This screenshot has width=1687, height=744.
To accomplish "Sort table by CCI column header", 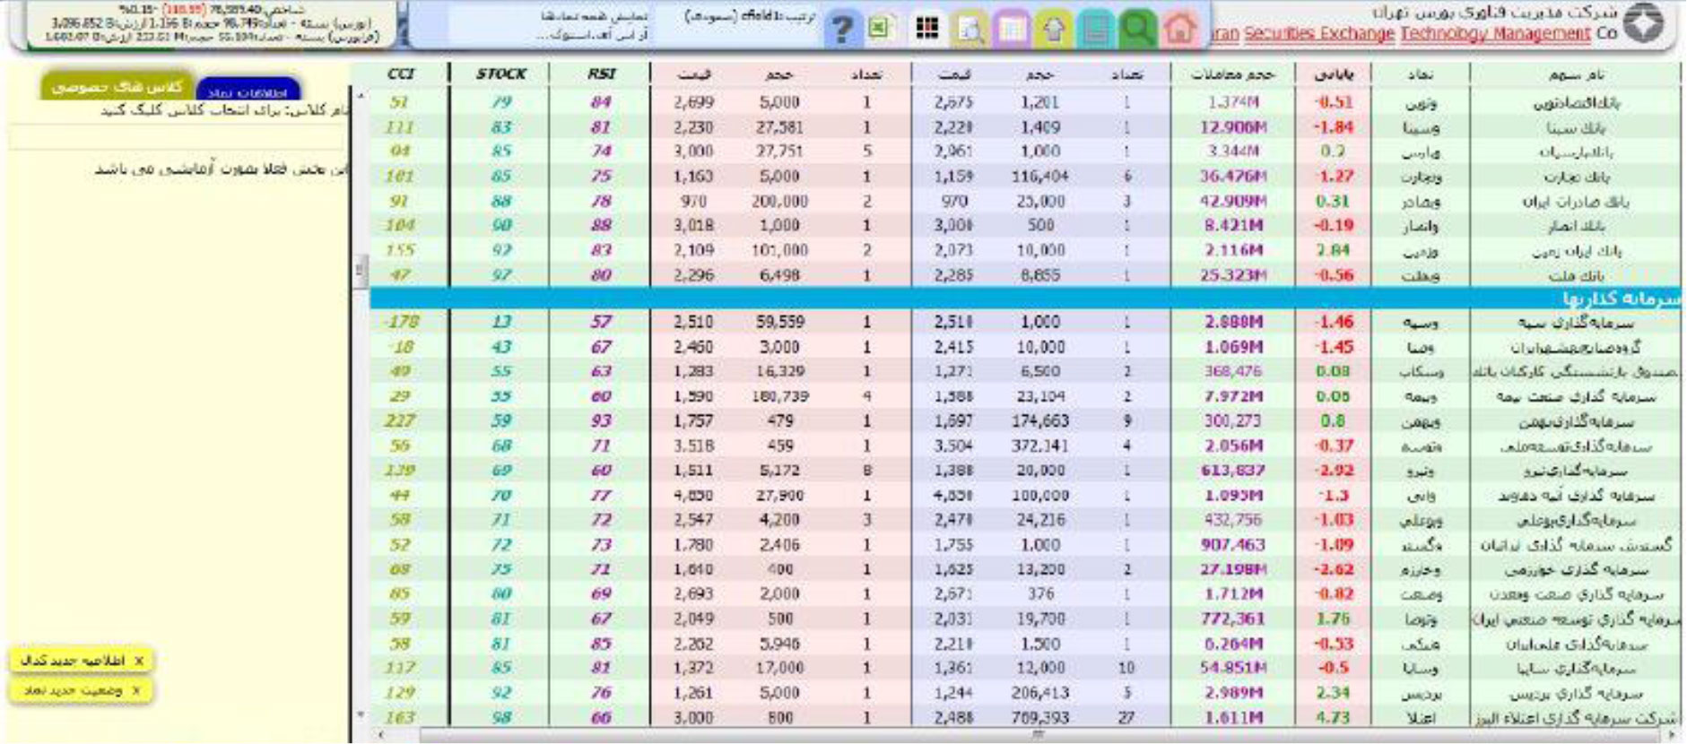I will pyautogui.click(x=400, y=74).
